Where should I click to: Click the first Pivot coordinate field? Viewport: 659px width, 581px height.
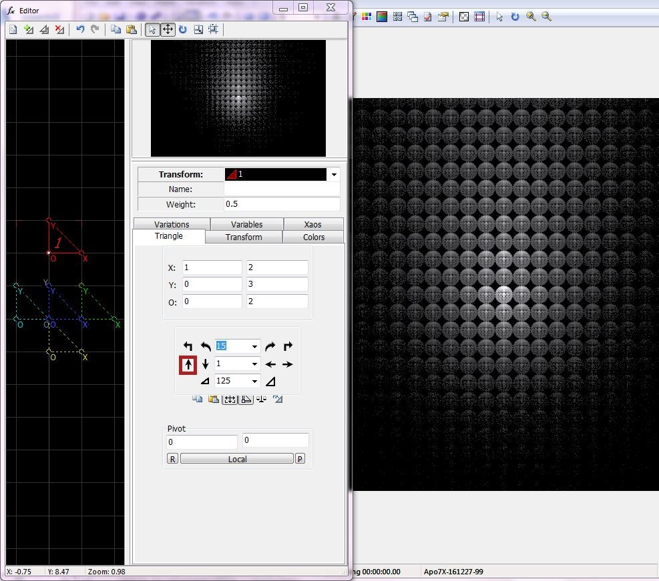click(202, 442)
